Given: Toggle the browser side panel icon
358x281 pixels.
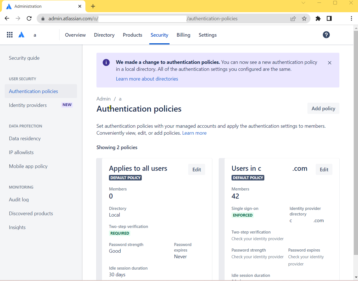Looking at the screenshot, I should coord(329,18).
